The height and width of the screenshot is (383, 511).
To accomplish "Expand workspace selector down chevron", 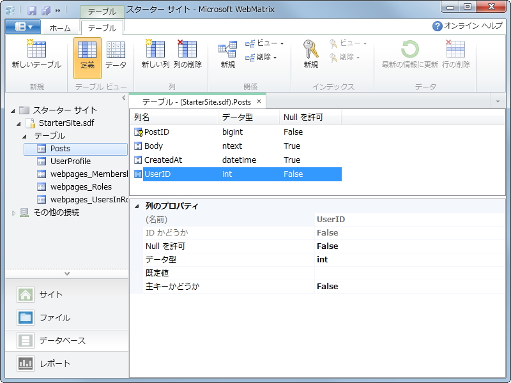I will [x=67, y=274].
